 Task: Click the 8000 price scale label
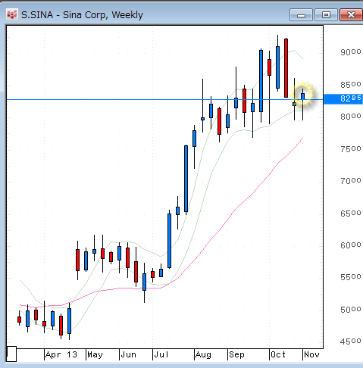(351, 117)
